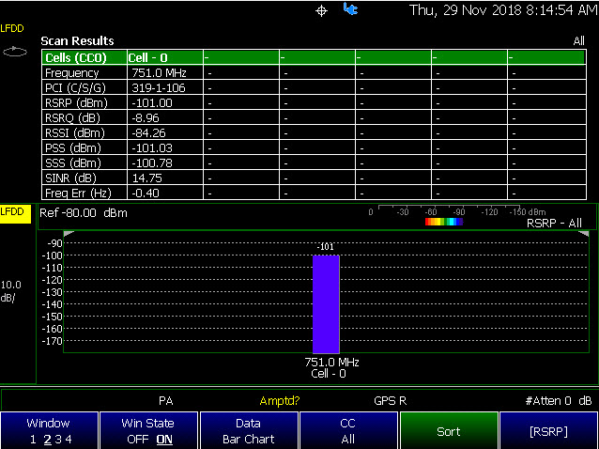Click the right gray triangle chart marker
This screenshot has height=449, width=599.
pos(583,234)
